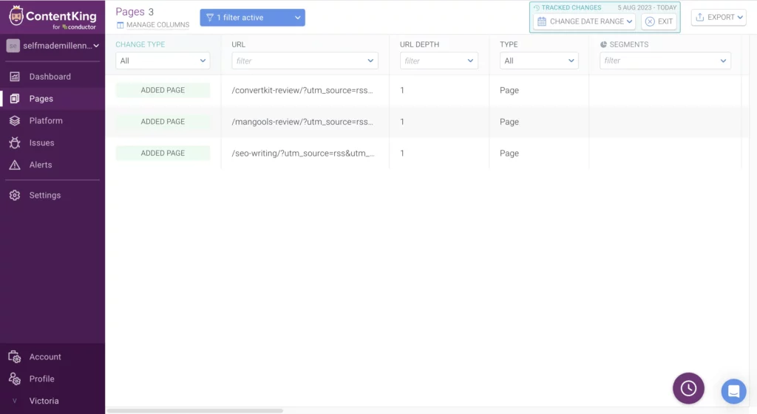
Task: Open the Issues bug icon
Action: [15, 142]
